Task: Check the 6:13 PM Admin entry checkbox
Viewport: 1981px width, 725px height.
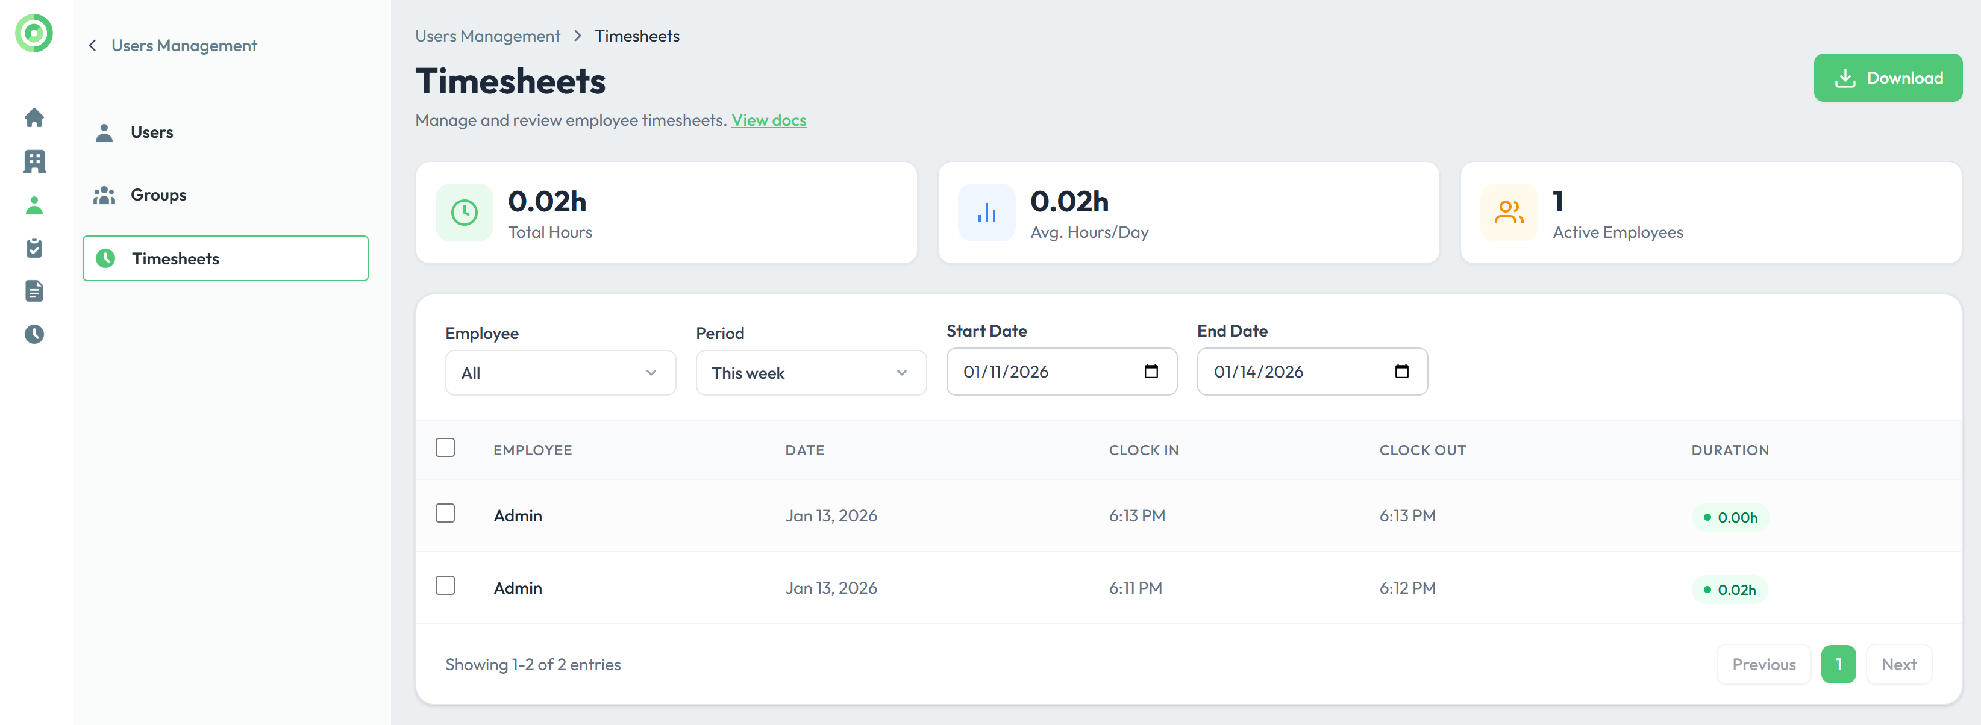Action: pos(445,514)
